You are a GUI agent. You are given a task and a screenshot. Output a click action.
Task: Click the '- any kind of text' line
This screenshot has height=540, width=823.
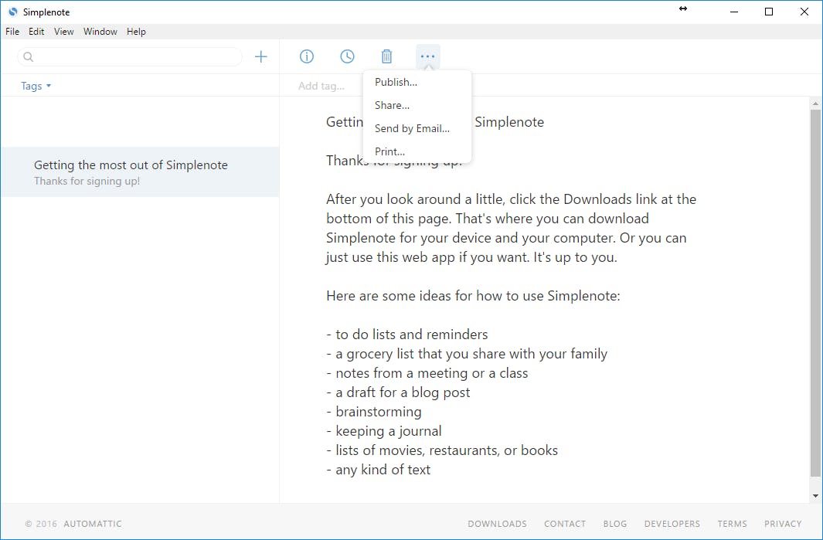click(x=378, y=470)
